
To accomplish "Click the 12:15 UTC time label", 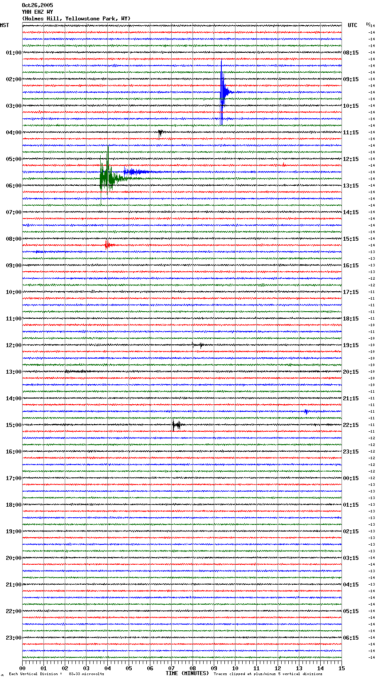I will click(x=351, y=159).
